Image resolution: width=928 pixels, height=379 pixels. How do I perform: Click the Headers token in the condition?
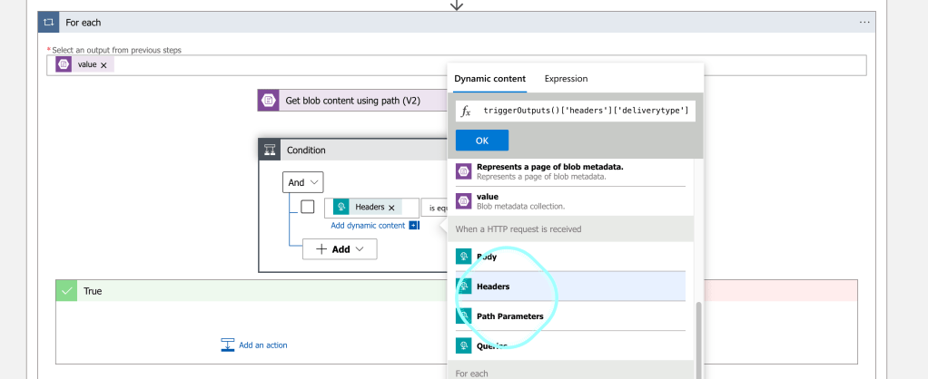[368, 207]
